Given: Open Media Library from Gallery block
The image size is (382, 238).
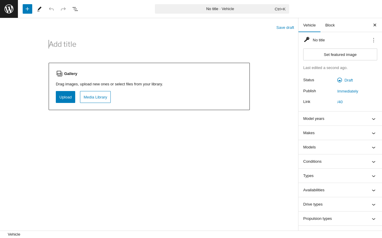Looking at the screenshot, I should pos(95,97).
